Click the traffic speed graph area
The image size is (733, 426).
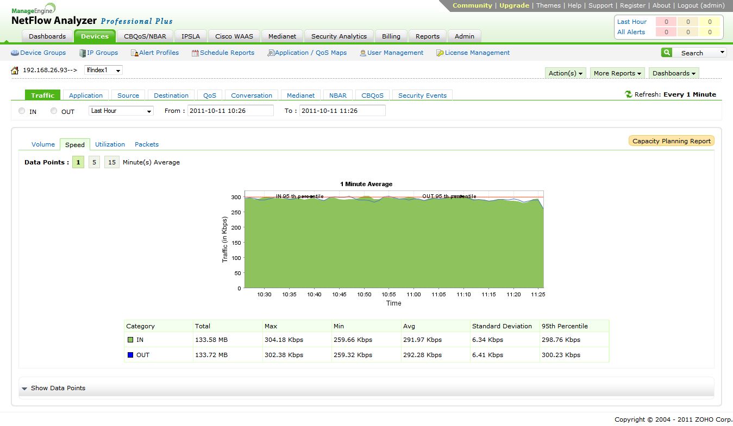click(x=394, y=239)
